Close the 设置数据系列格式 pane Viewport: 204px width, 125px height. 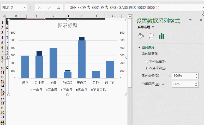[x=201, y=20]
